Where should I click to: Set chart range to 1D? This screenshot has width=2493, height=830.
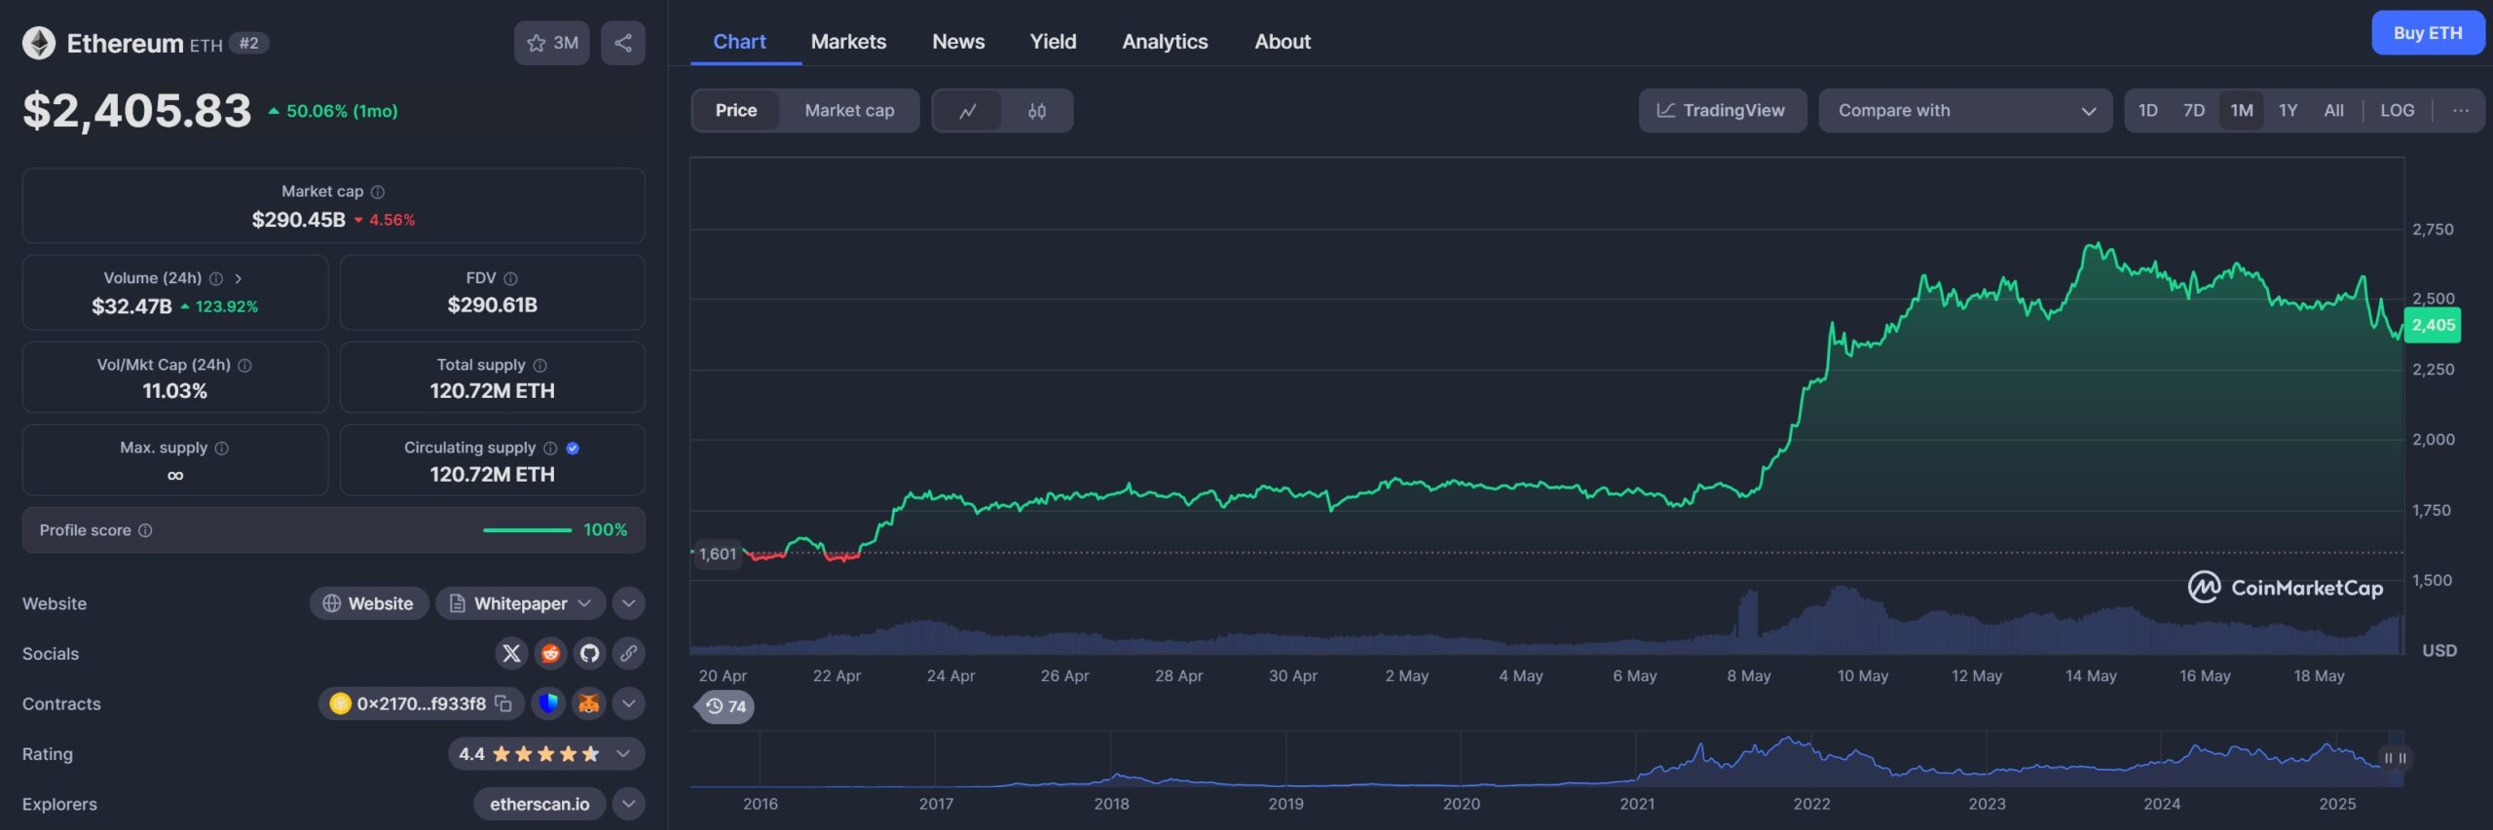coord(2148,111)
